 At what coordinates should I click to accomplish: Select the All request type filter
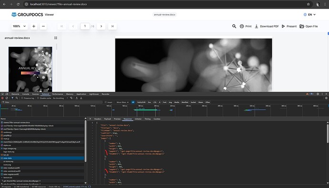133,102
